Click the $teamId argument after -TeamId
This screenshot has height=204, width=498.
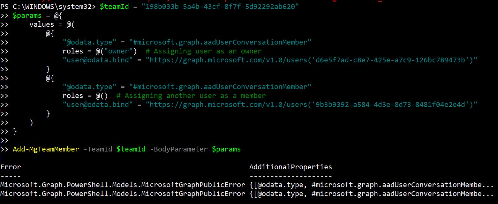click(x=131, y=149)
